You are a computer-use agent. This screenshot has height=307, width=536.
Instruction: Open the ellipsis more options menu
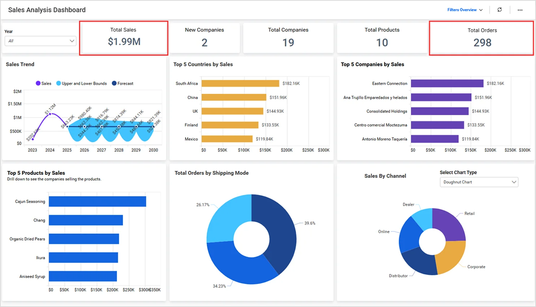[520, 10]
